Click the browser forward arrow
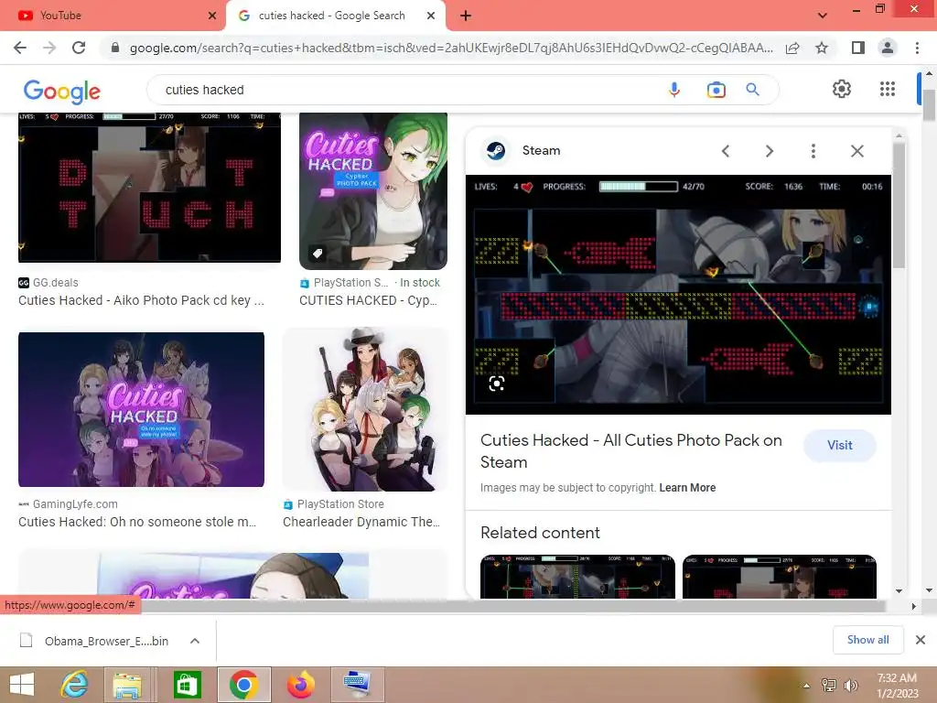The width and height of the screenshot is (937, 703). [x=49, y=48]
